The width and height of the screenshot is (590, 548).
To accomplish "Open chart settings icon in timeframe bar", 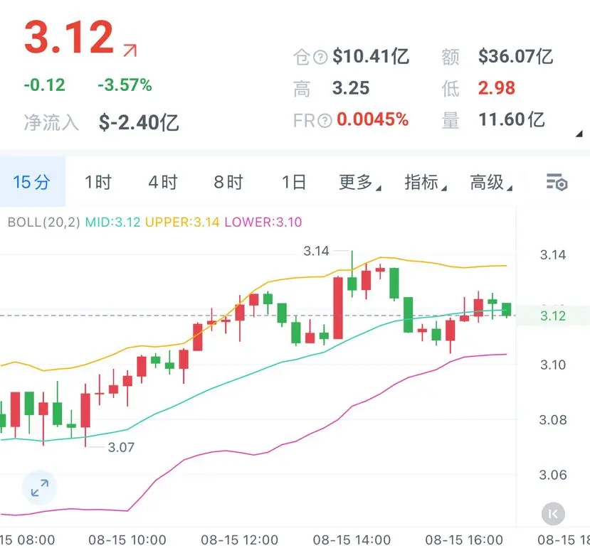I will tap(557, 182).
